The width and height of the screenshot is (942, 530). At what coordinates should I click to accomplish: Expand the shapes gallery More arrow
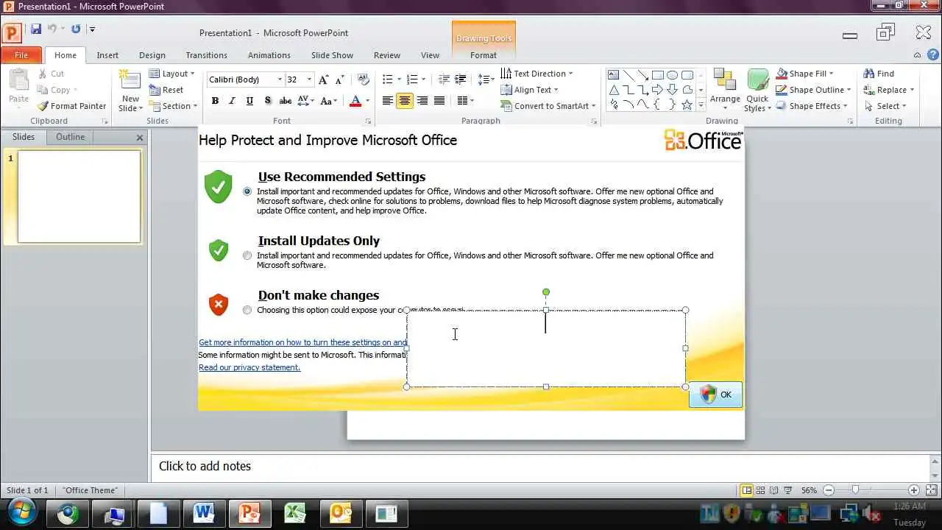pos(701,106)
